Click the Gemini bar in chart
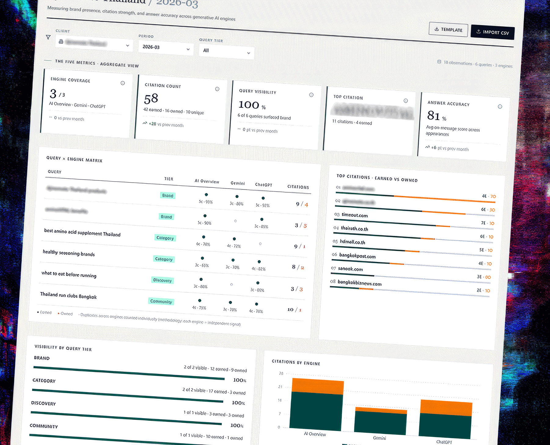The image size is (550, 445). pos(380,421)
